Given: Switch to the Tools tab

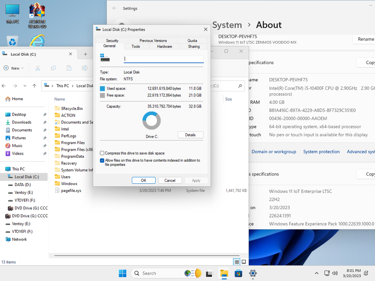Looking at the screenshot, I should (136, 47).
